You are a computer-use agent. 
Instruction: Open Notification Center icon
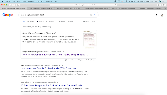pos(163,1)
